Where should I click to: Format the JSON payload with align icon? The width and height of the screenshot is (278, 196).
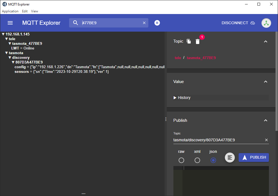click(x=230, y=158)
